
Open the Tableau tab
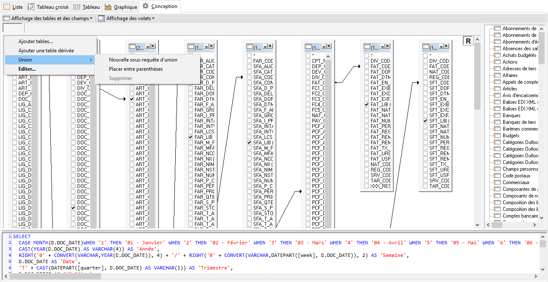pos(87,7)
